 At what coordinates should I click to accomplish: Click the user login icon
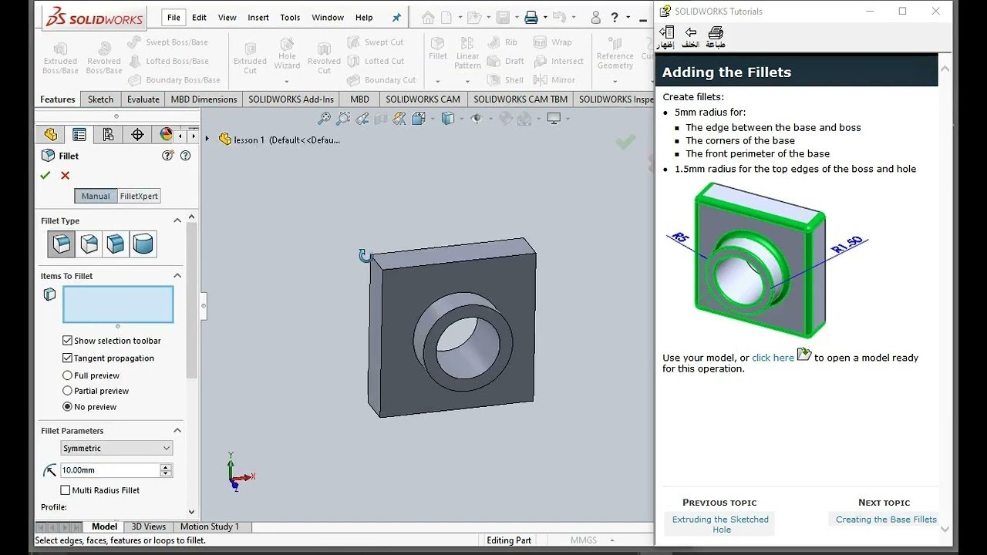tap(595, 17)
